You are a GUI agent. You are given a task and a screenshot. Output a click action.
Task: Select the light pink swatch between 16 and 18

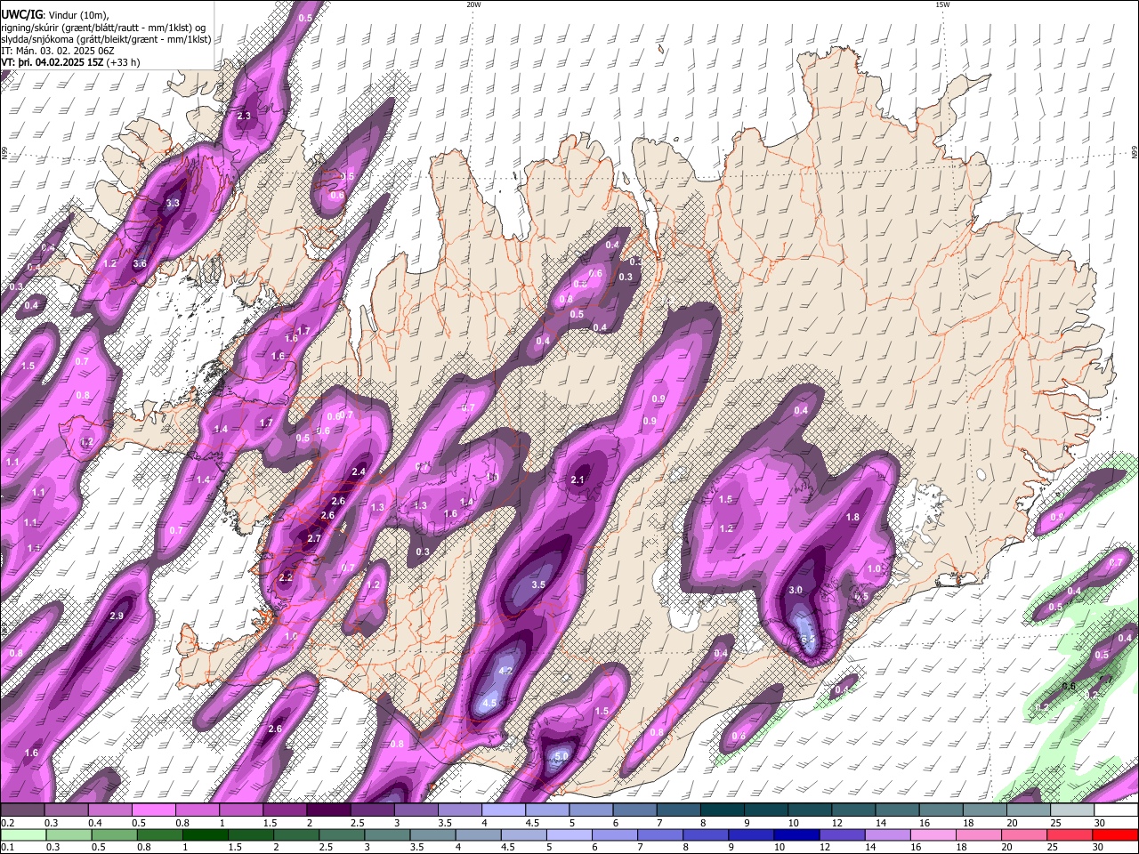pyautogui.click(x=933, y=834)
